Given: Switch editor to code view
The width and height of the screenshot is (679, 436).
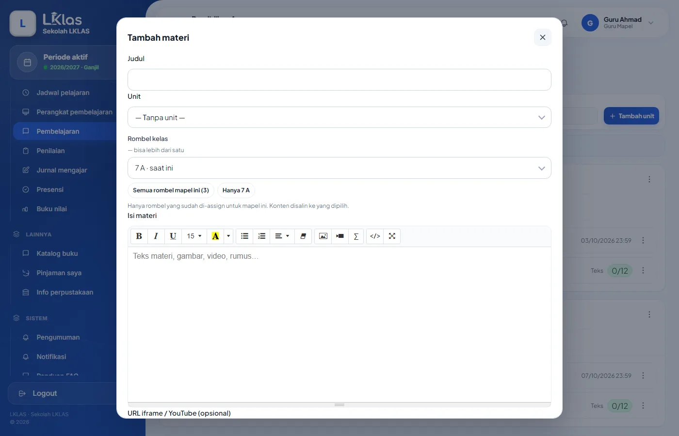Looking at the screenshot, I should (375, 236).
